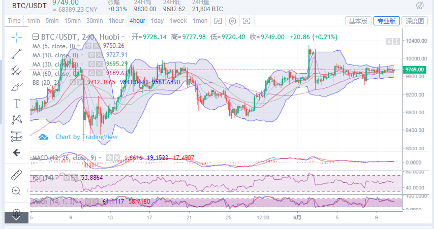The image size is (434, 229).
Task: Collapse the BTC/USDT legend box toggle
Action: 35,37
